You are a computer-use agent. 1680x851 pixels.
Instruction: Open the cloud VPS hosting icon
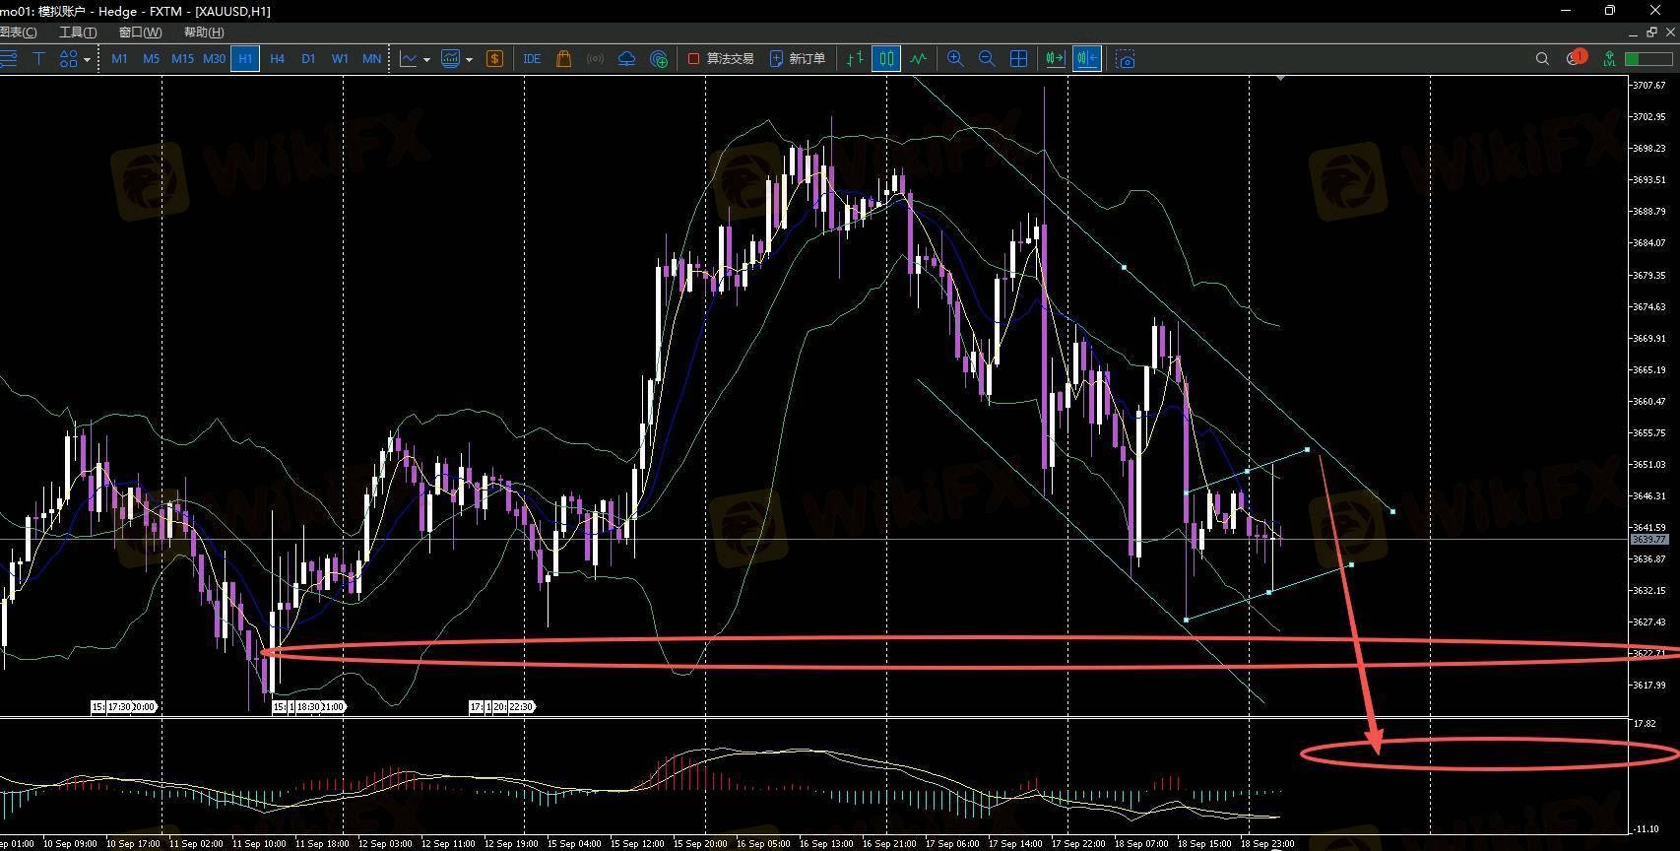pyautogui.click(x=626, y=59)
